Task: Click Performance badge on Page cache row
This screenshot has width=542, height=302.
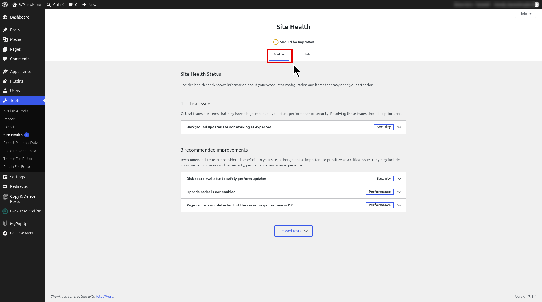Action: pyautogui.click(x=380, y=205)
